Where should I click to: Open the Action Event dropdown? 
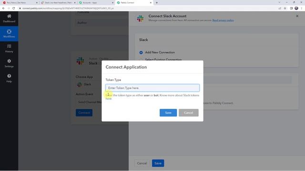coord(89,102)
